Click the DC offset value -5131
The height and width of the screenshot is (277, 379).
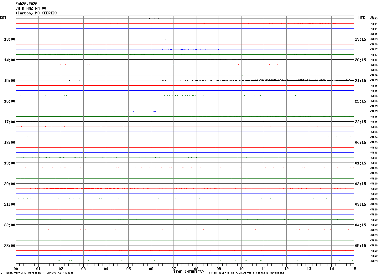click(374, 153)
